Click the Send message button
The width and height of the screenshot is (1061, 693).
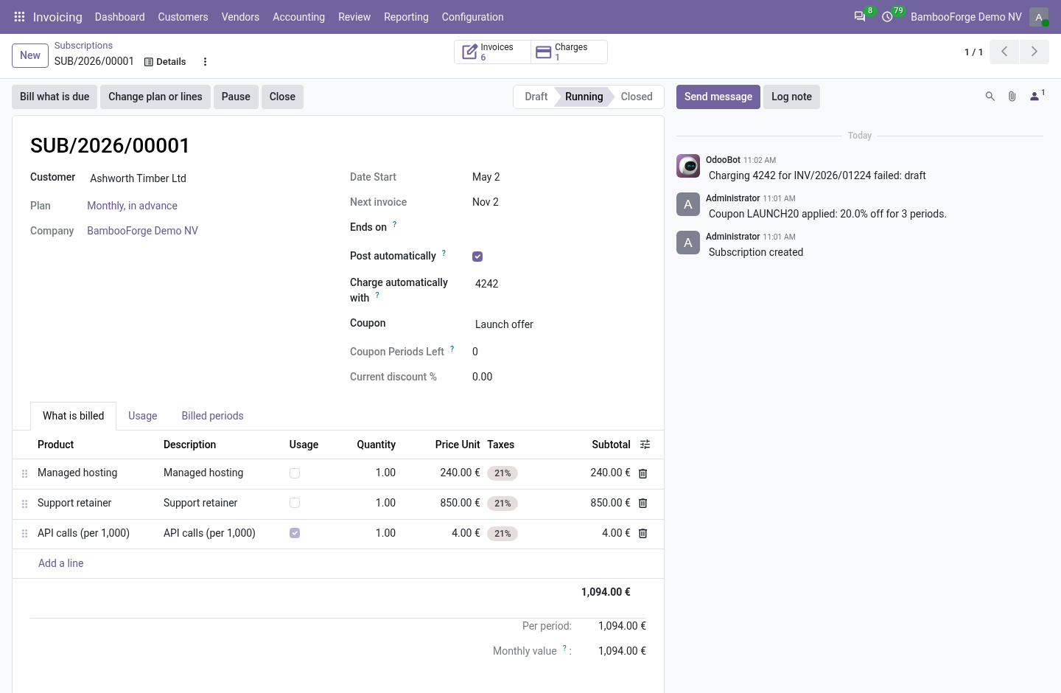tap(718, 97)
